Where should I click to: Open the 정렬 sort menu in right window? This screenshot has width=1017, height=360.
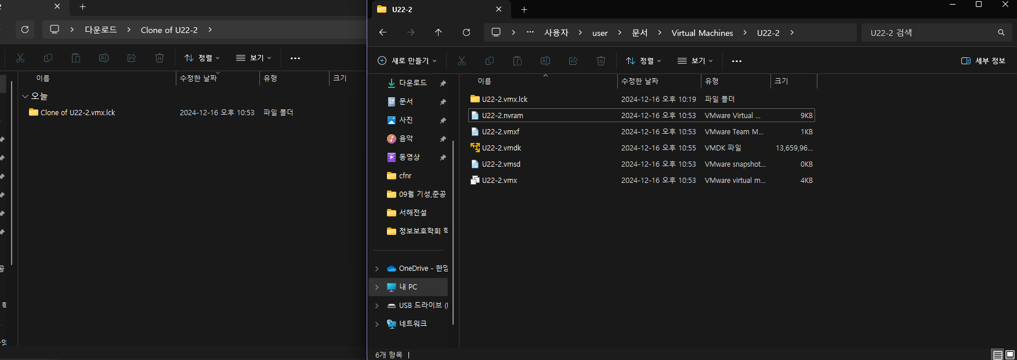tap(643, 61)
